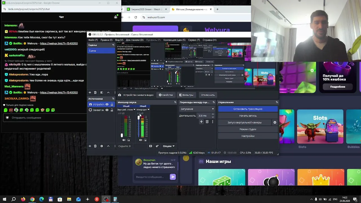Toggle lock on the Устройст source

point(112,104)
